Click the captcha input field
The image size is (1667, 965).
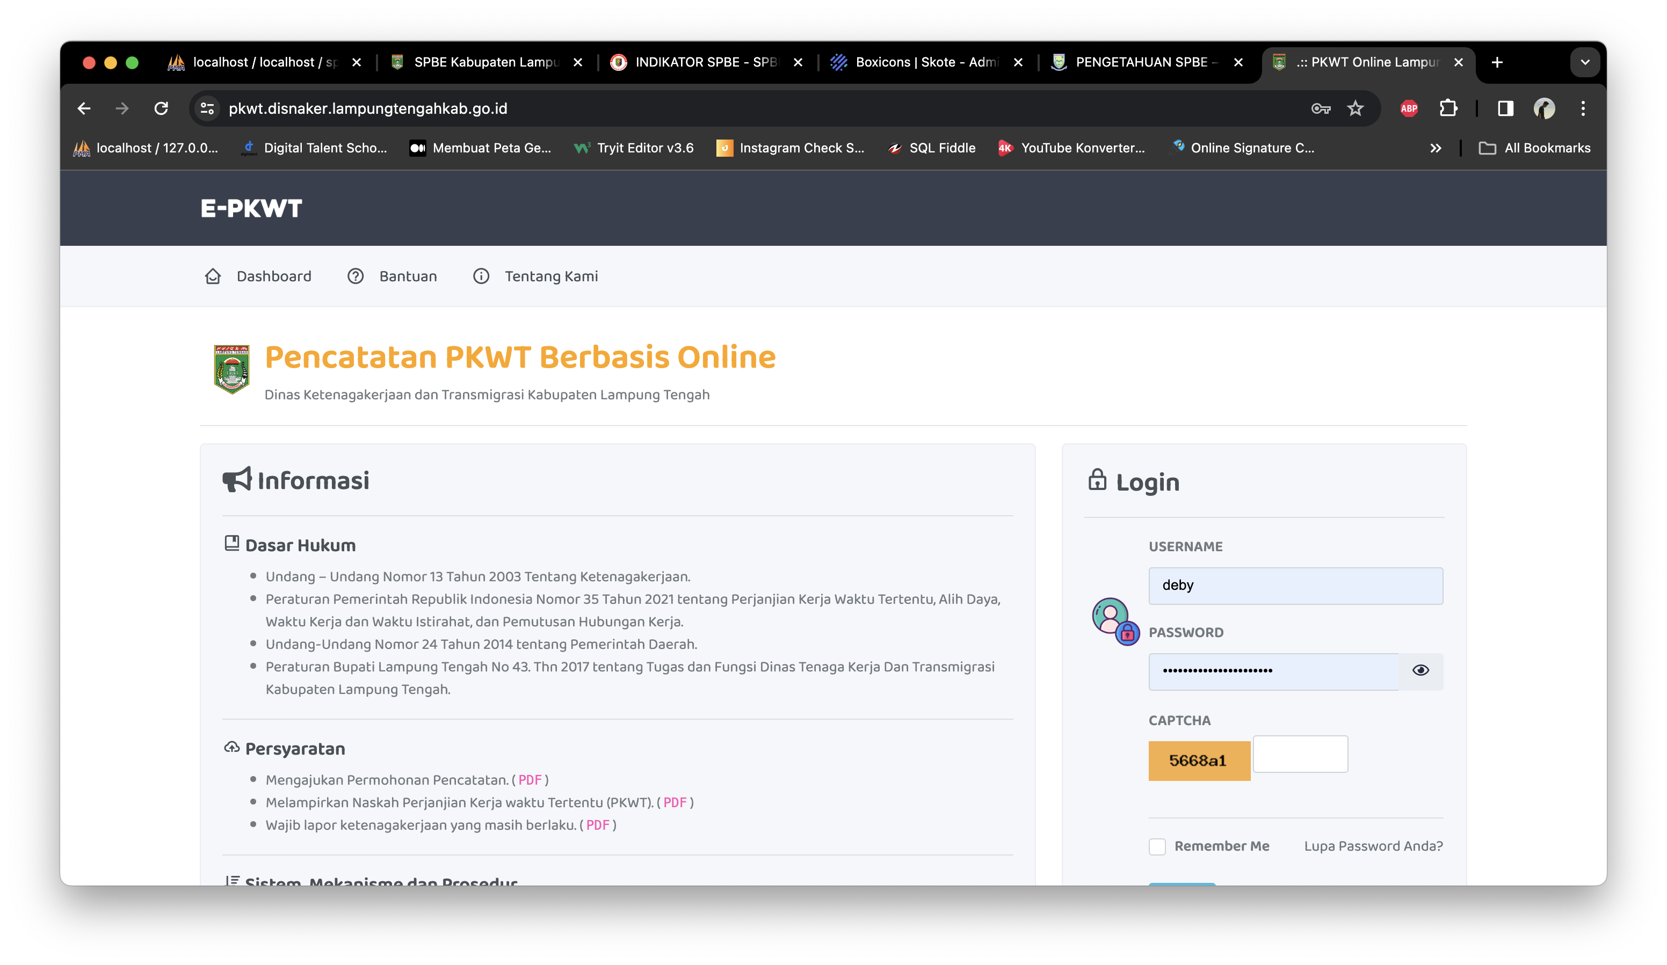pyautogui.click(x=1300, y=754)
